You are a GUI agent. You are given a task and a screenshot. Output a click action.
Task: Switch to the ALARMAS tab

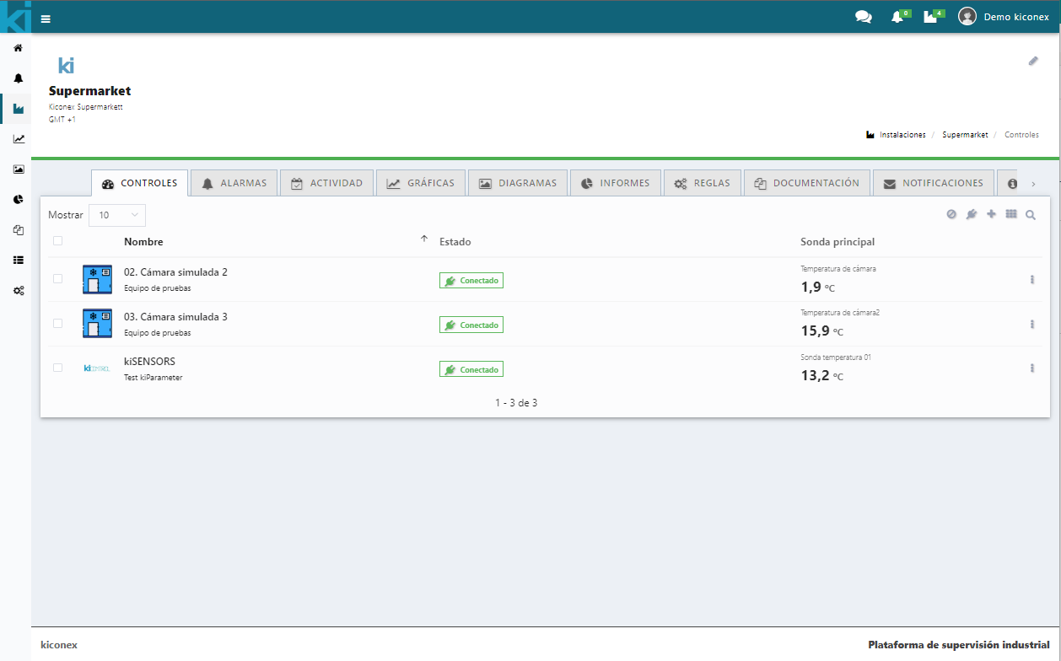(x=234, y=183)
